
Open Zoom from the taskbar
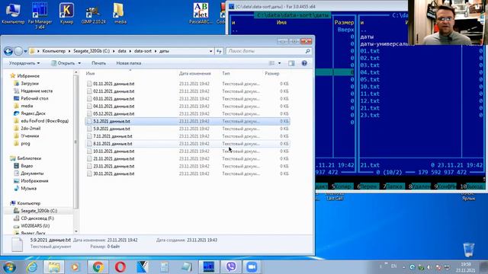click(252, 267)
